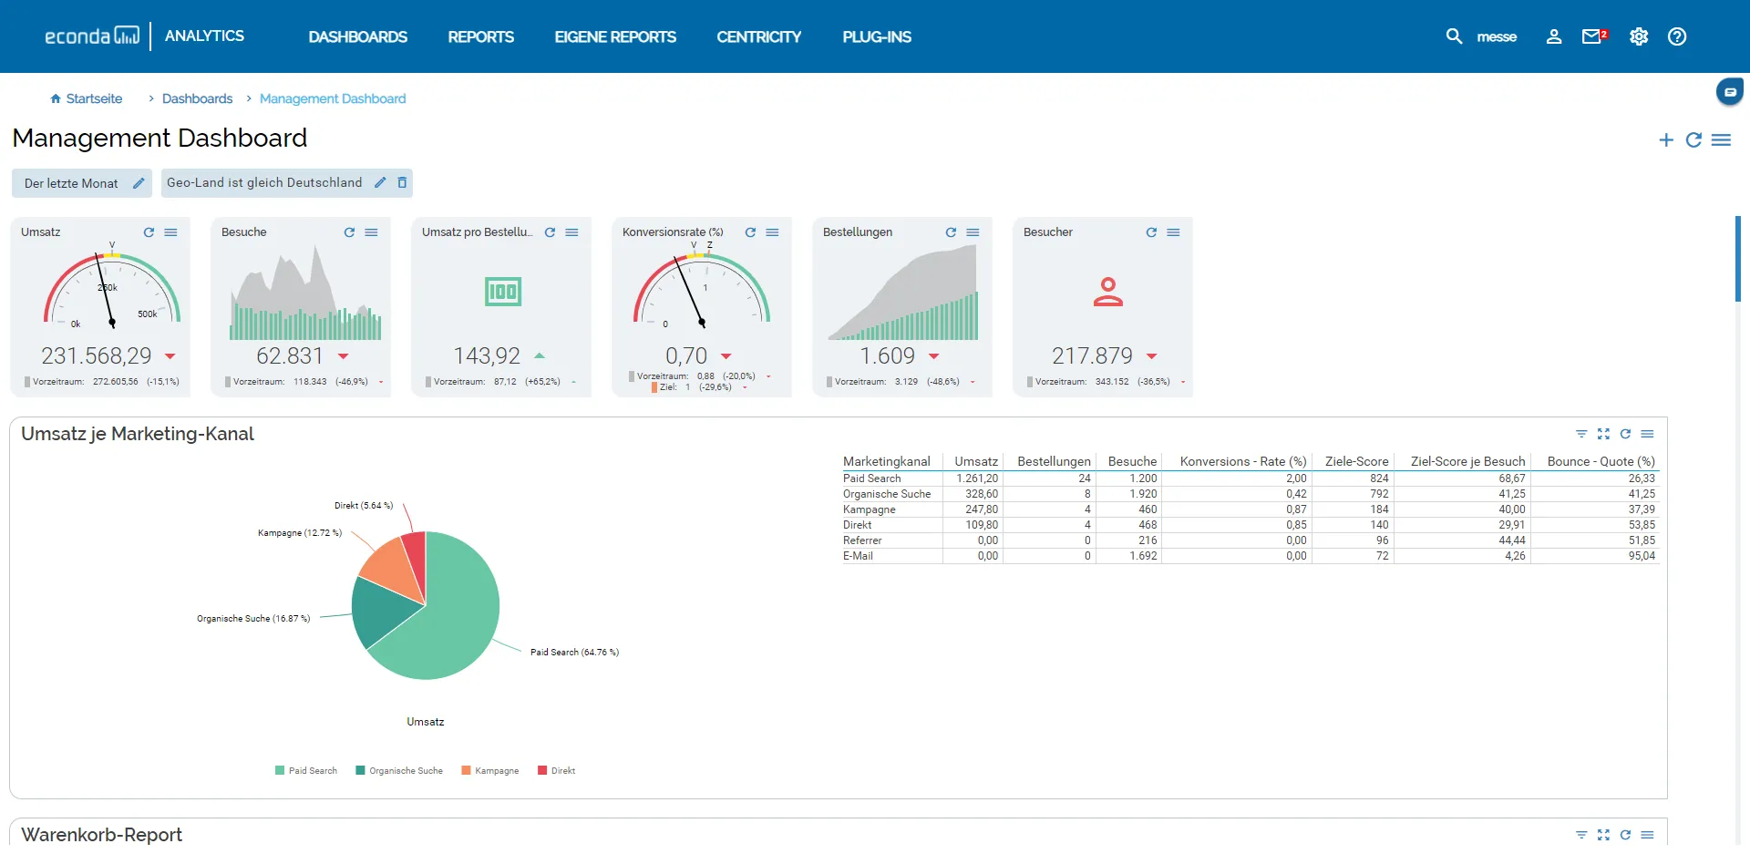The image size is (1750, 854).
Task: Delete the Geo-Land Deutschland filter
Action: [x=402, y=182]
